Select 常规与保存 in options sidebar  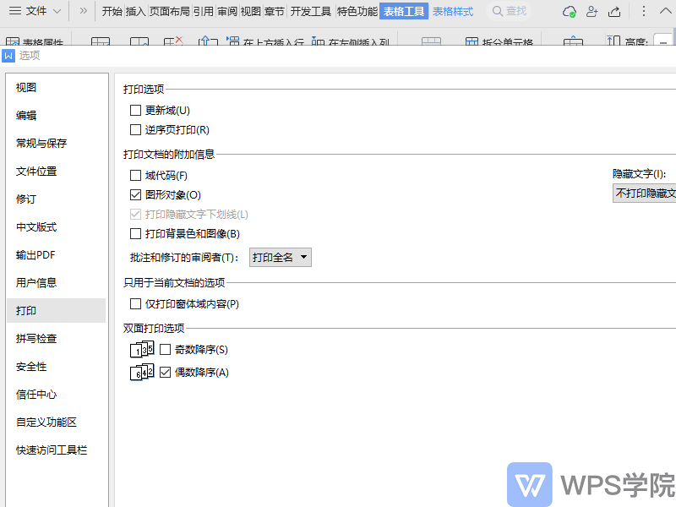pos(56,143)
